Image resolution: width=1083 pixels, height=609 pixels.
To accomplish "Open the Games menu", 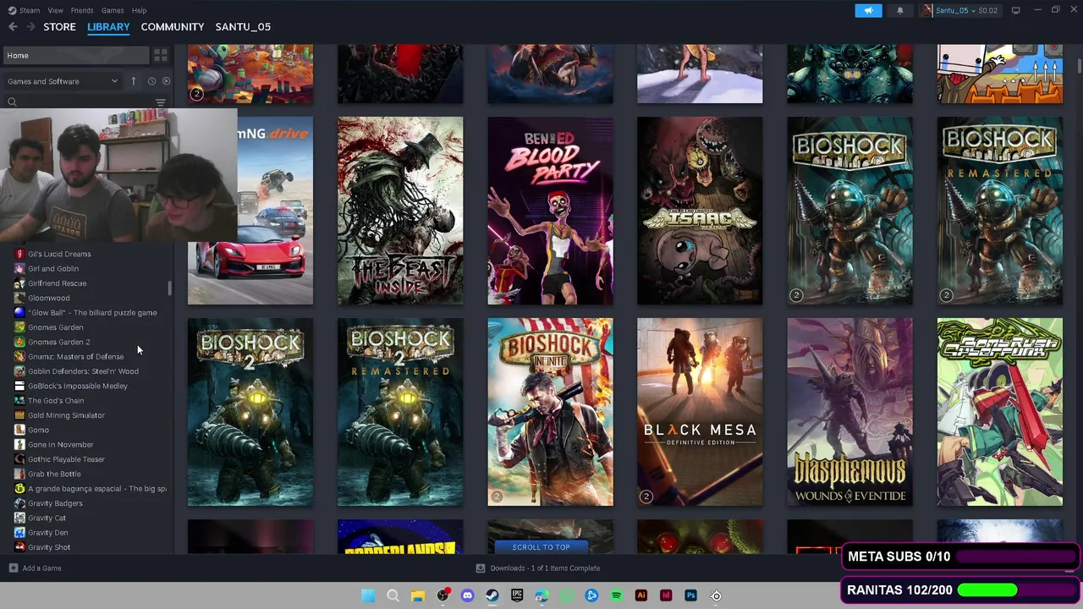I will pyautogui.click(x=113, y=10).
